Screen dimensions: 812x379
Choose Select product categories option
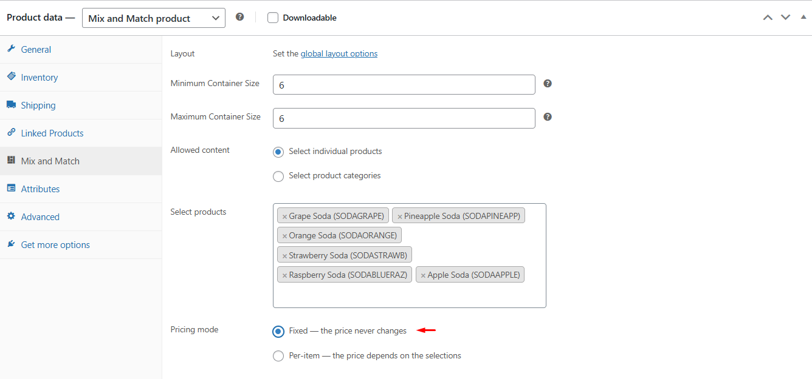click(278, 176)
